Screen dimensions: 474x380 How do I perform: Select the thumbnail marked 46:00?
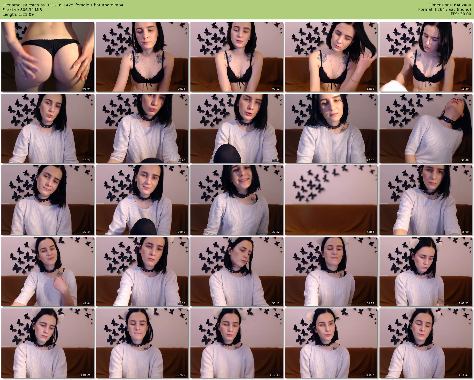pos(426,200)
